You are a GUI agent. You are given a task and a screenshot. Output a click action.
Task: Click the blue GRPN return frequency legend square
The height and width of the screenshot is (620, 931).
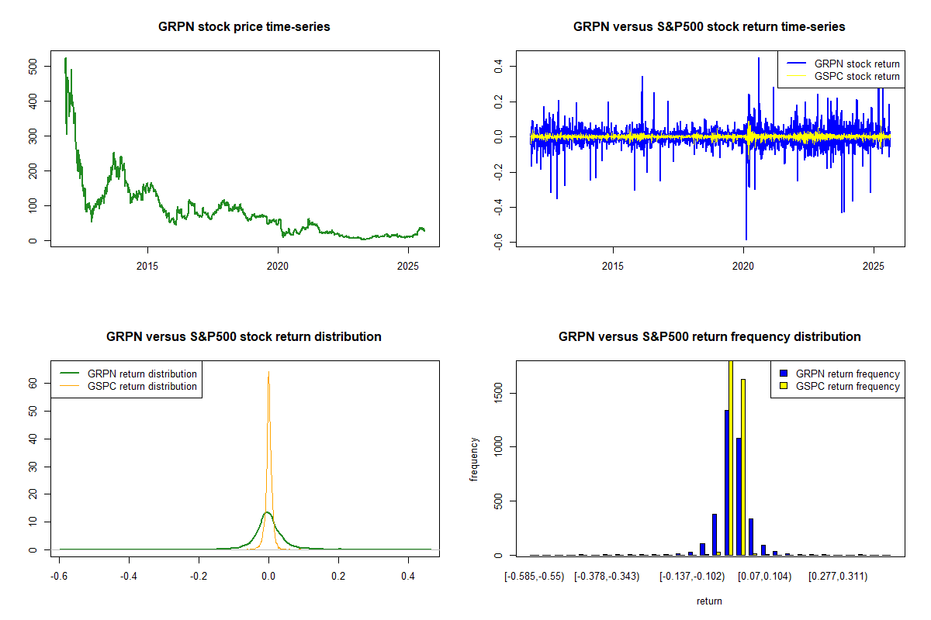point(784,374)
